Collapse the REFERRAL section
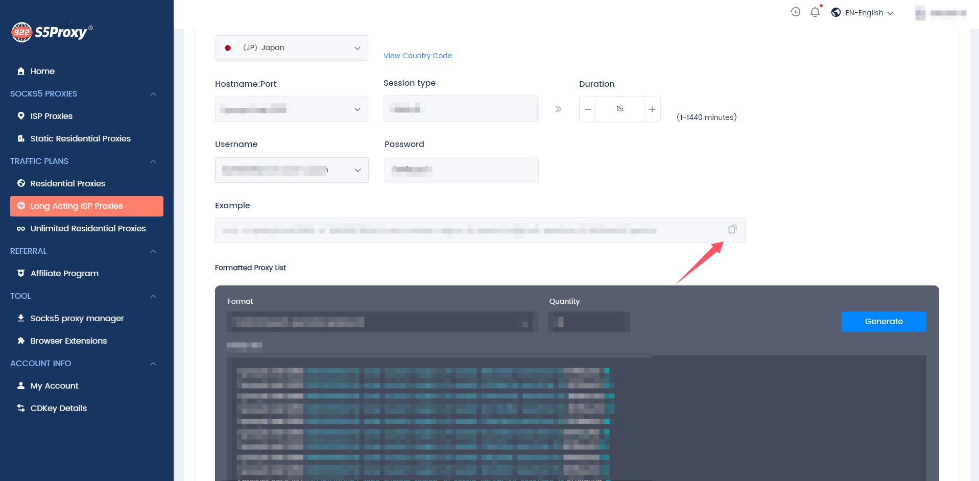Image resolution: width=979 pixels, height=481 pixels. pyautogui.click(x=153, y=251)
